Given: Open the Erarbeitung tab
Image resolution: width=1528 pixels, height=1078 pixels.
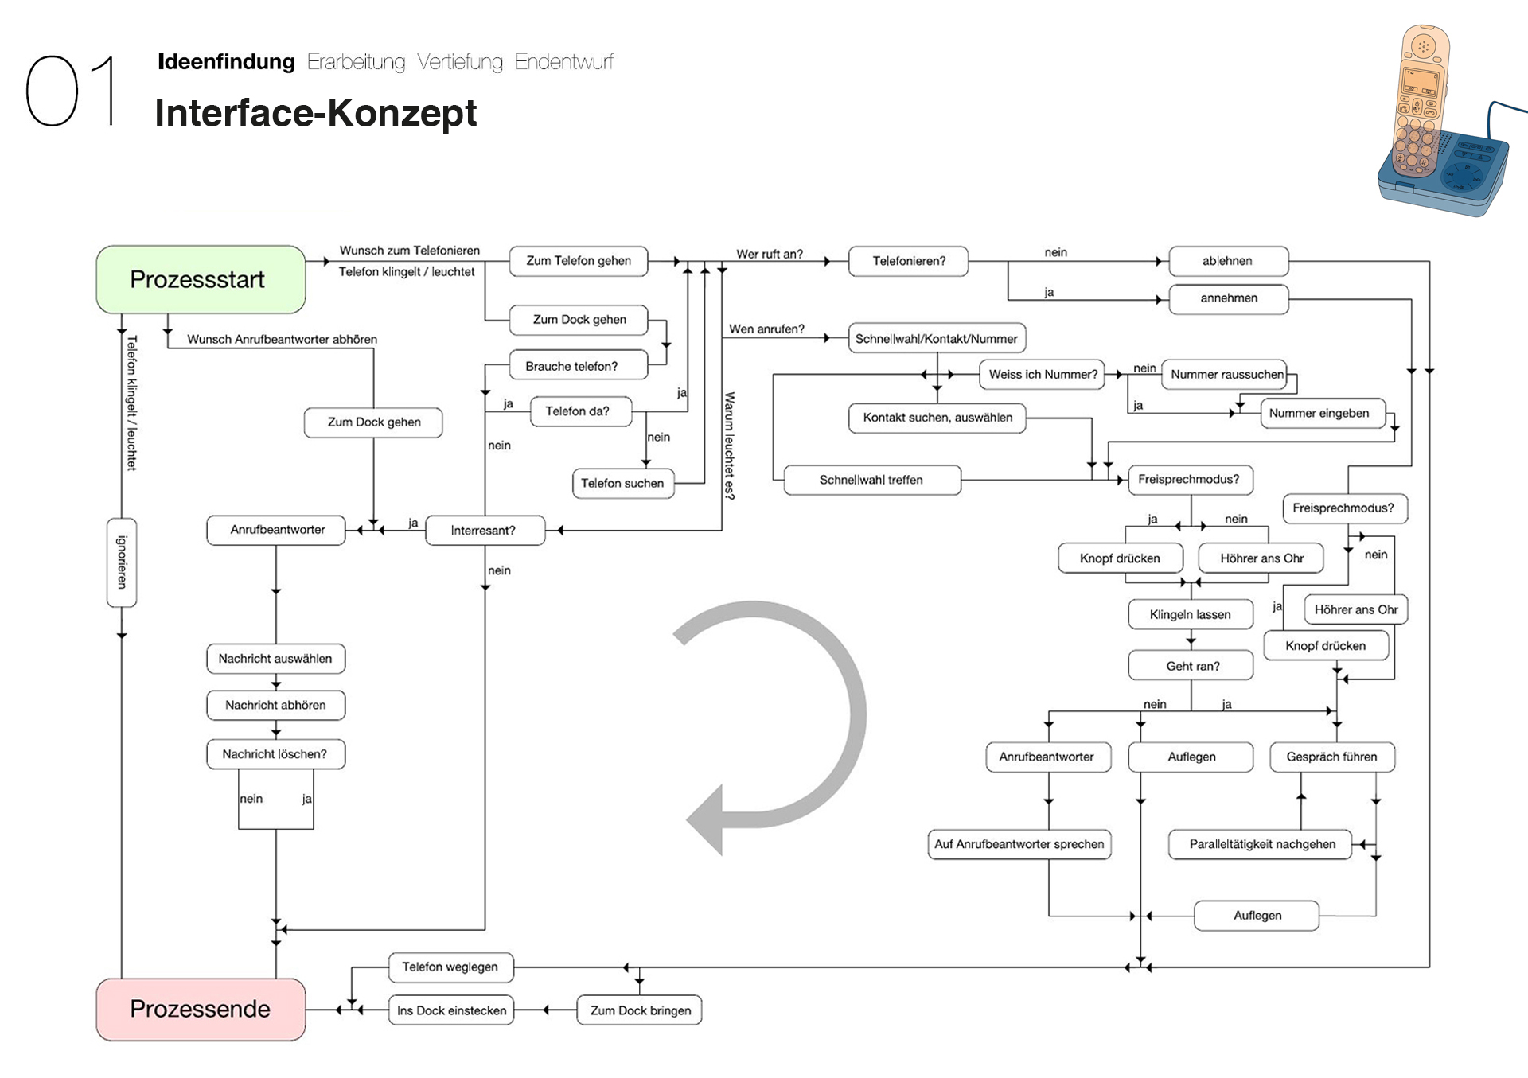Looking at the screenshot, I should [x=356, y=61].
